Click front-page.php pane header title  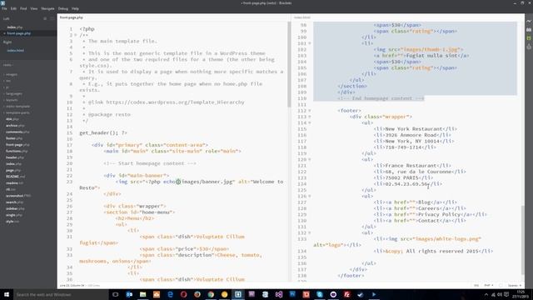click(x=72, y=17)
